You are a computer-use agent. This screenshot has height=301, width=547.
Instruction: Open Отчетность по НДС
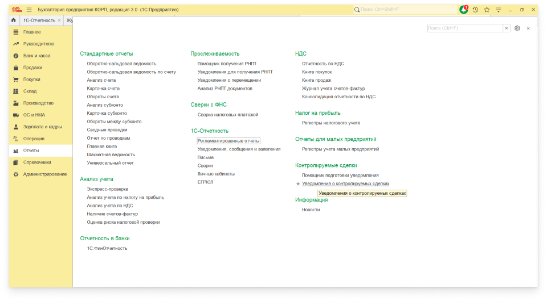323,64
